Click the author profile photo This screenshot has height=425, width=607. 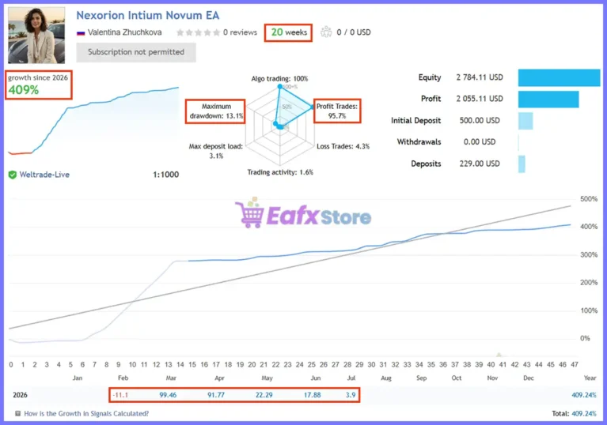(36, 35)
